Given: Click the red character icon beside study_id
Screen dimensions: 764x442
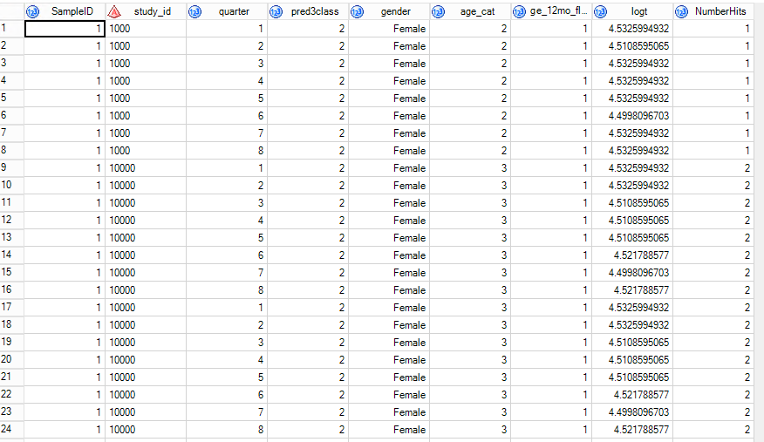Looking at the screenshot, I should [114, 11].
